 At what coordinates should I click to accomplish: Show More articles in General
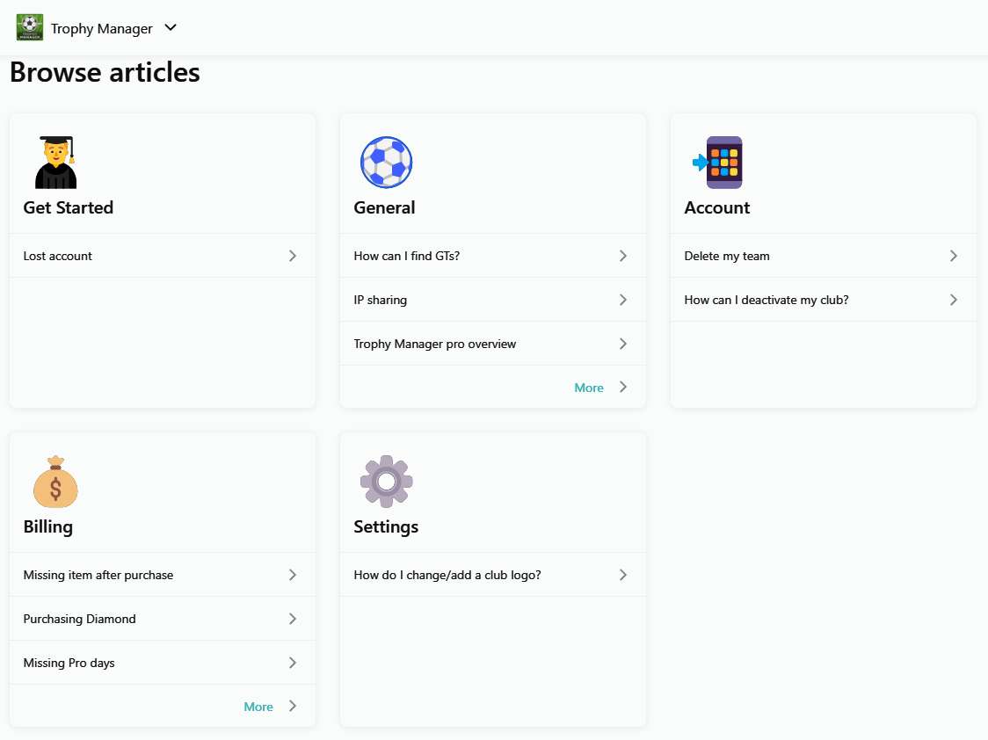(589, 388)
